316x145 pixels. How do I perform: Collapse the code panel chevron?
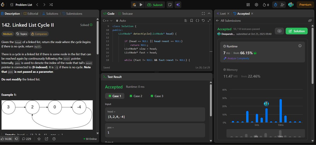(209, 14)
